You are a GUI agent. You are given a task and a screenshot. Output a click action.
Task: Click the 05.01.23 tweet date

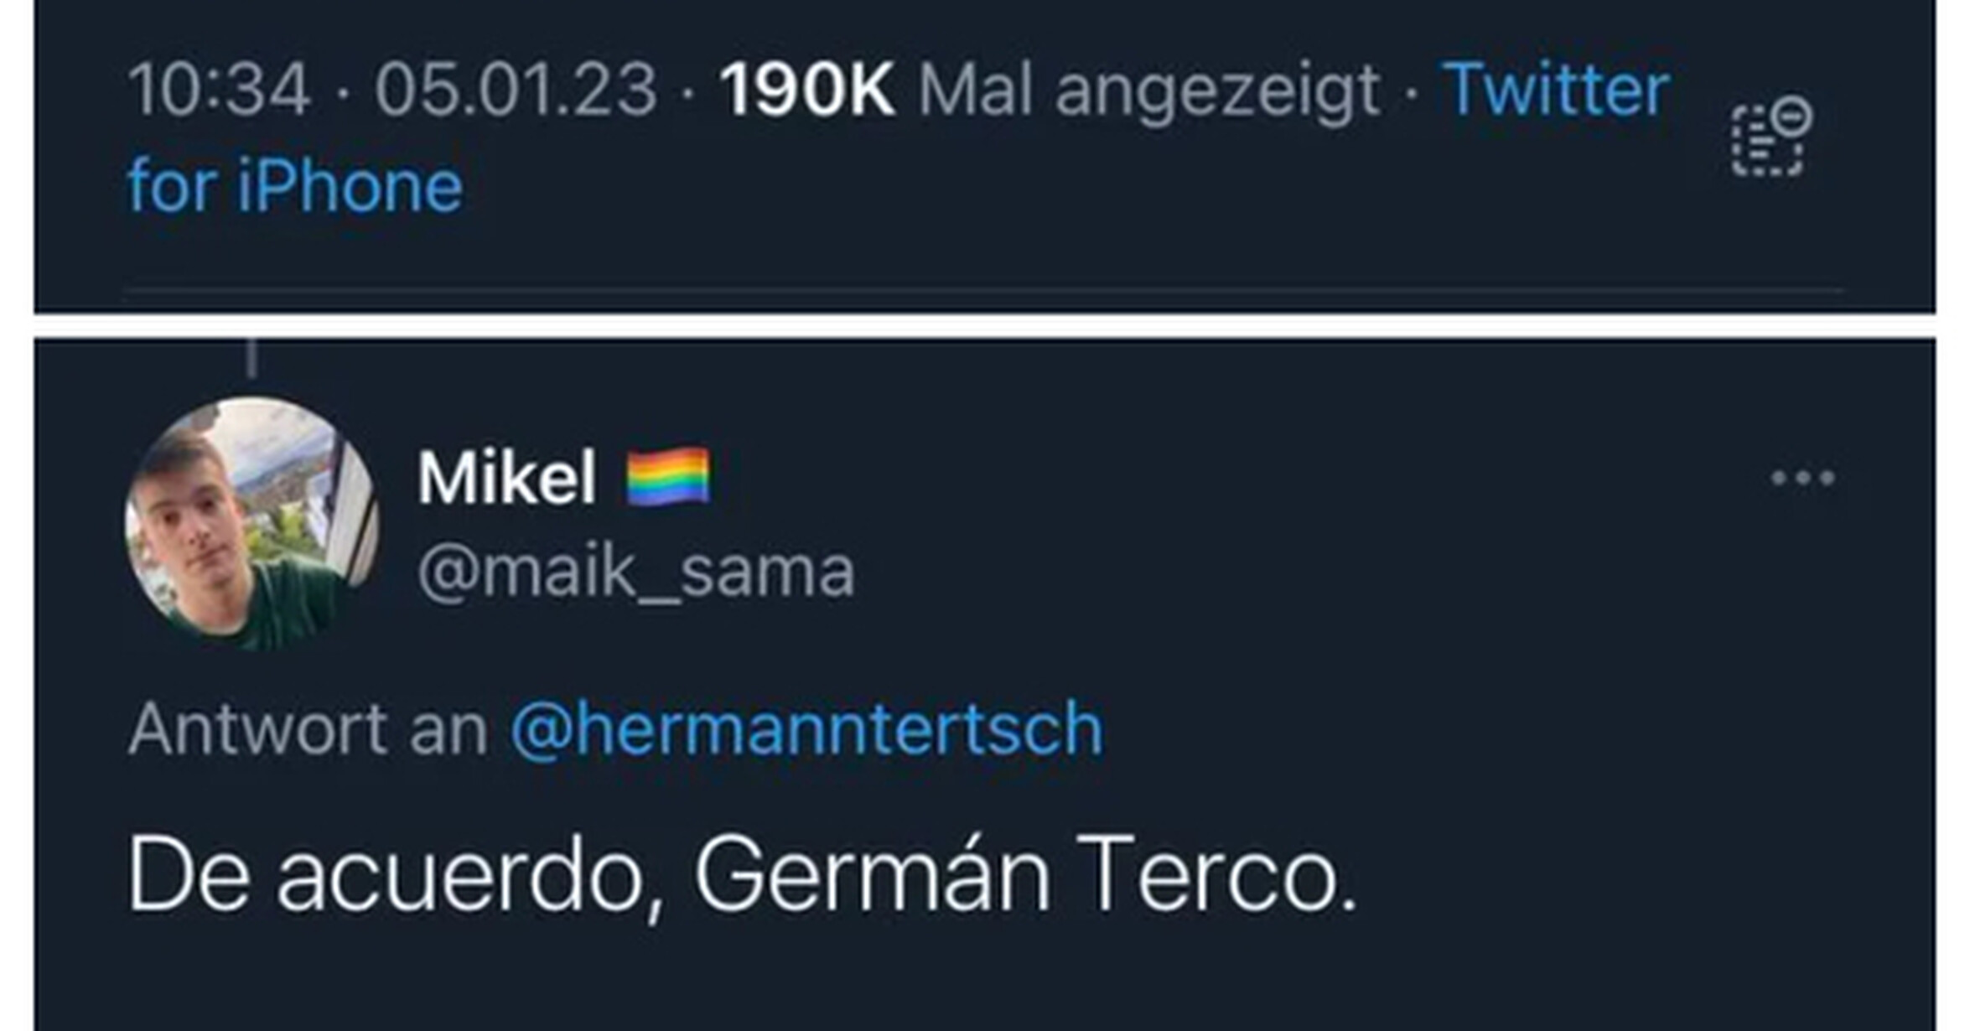tap(516, 89)
